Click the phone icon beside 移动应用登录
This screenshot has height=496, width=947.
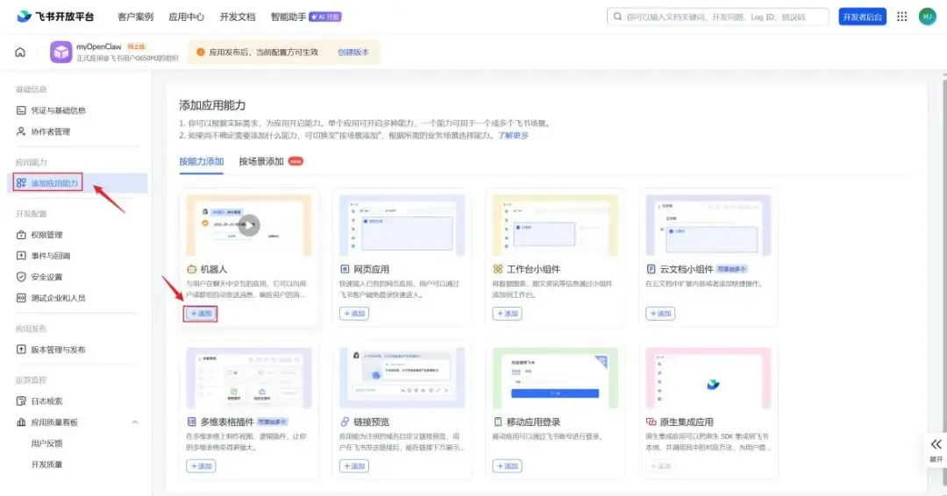tap(498, 422)
